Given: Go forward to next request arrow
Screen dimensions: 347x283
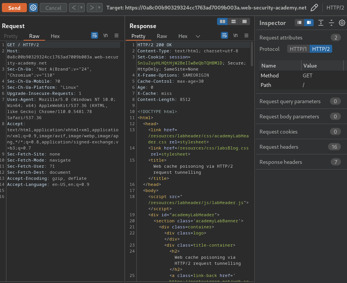Looking at the screenshot, I should point(92,8).
